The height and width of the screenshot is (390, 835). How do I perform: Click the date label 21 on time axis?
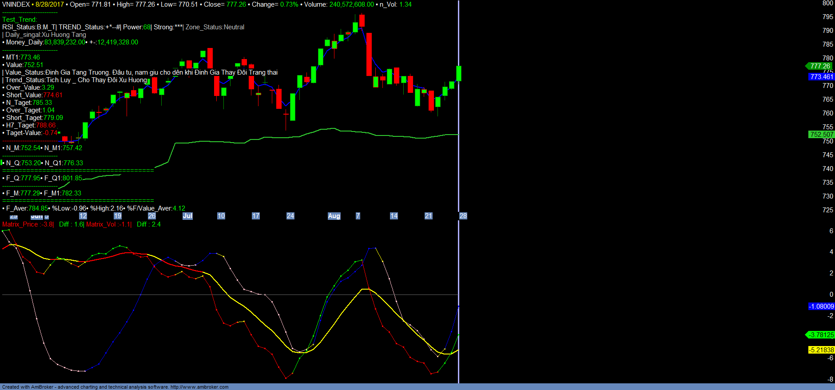pyautogui.click(x=428, y=216)
